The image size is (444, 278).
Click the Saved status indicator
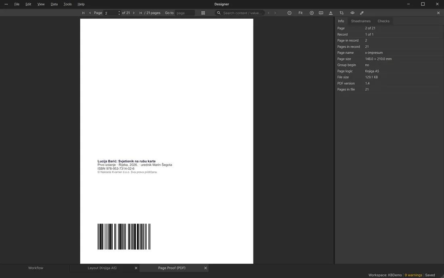pyautogui.click(x=430, y=275)
